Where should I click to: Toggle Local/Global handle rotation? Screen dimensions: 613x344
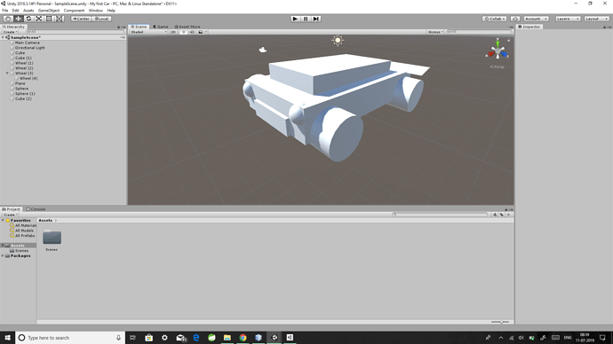point(101,19)
